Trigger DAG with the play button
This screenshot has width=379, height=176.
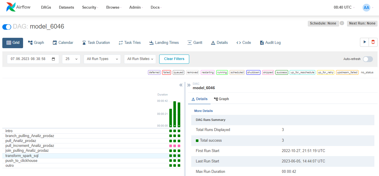[365, 42]
